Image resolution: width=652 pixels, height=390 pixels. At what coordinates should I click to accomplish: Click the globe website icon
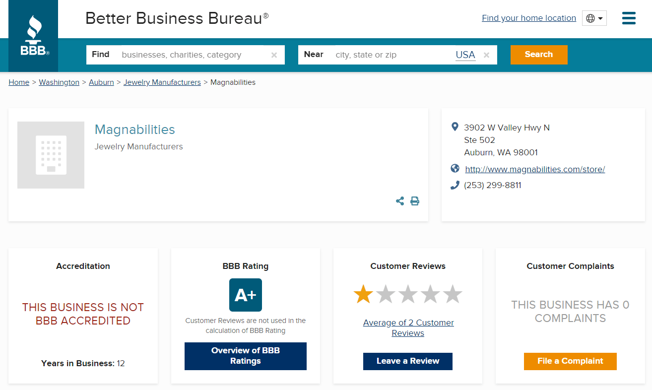[x=455, y=169]
